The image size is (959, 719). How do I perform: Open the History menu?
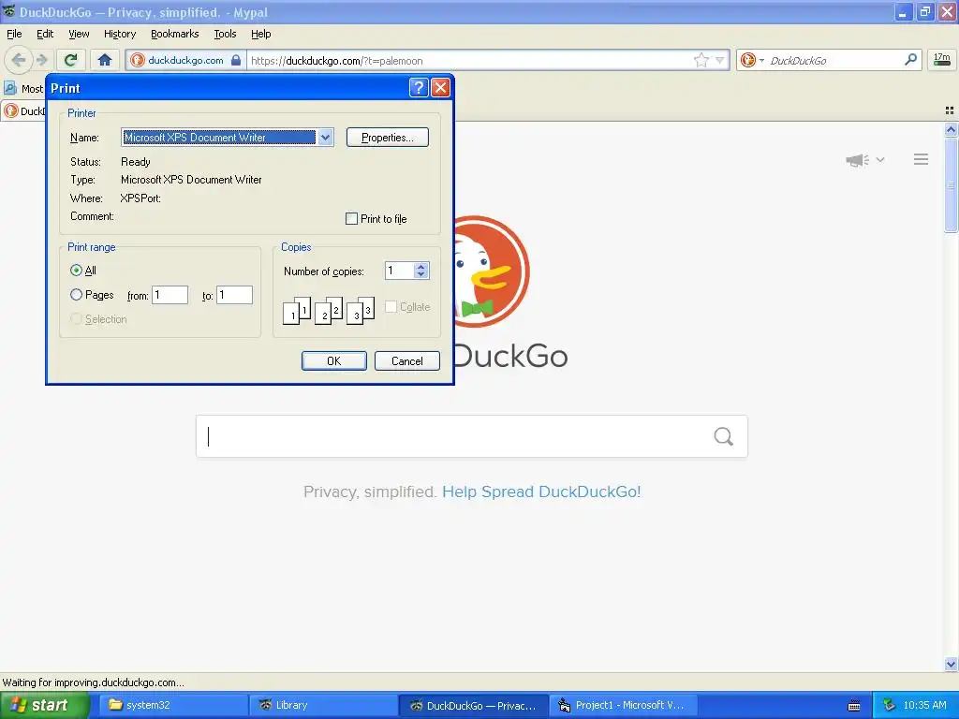119,34
